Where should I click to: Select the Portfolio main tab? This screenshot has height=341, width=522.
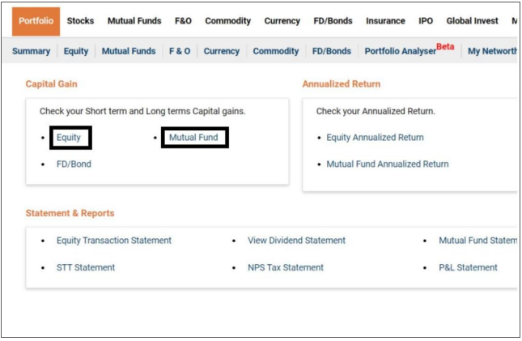point(36,21)
